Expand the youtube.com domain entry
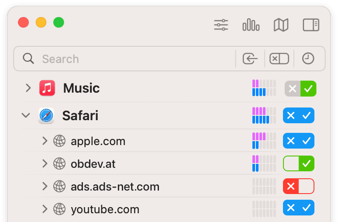 45,209
